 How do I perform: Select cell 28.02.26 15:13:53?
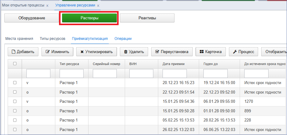pos(219,120)
